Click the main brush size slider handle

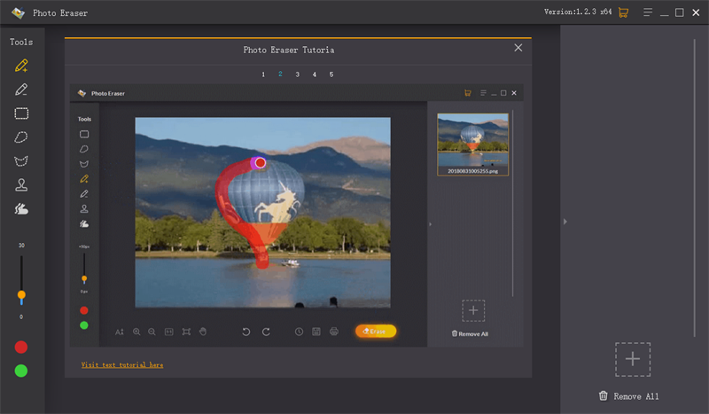[21, 295]
